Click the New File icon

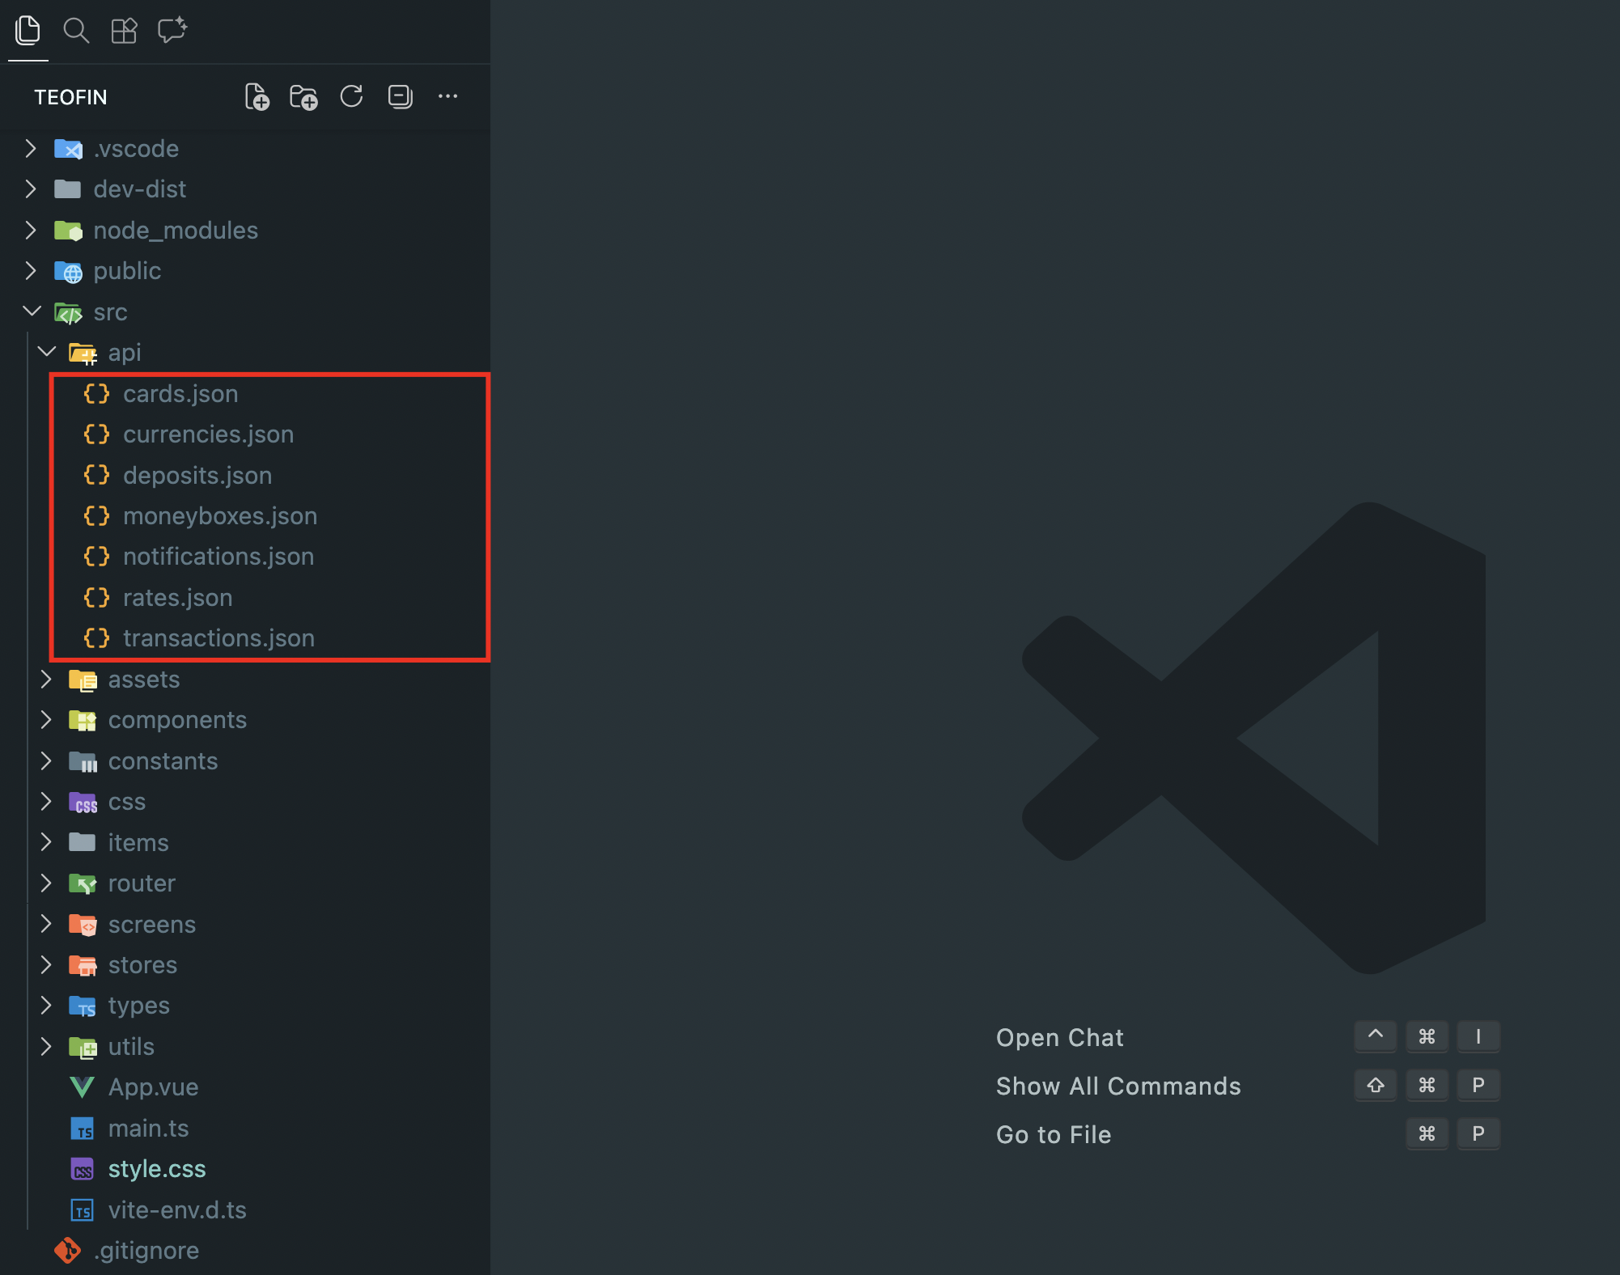point(257,97)
